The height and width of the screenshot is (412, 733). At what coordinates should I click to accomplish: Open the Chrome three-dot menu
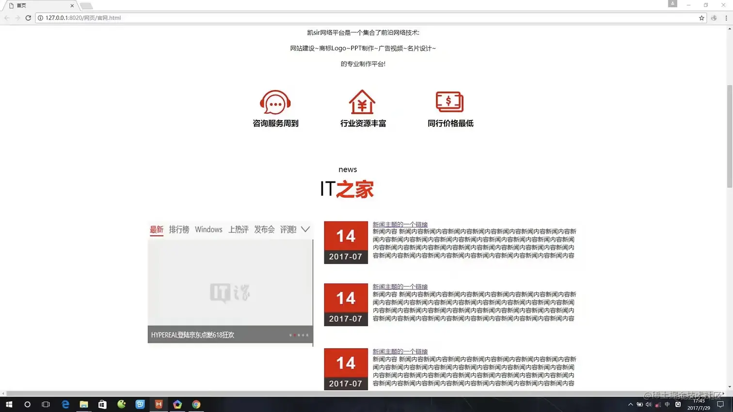click(726, 18)
